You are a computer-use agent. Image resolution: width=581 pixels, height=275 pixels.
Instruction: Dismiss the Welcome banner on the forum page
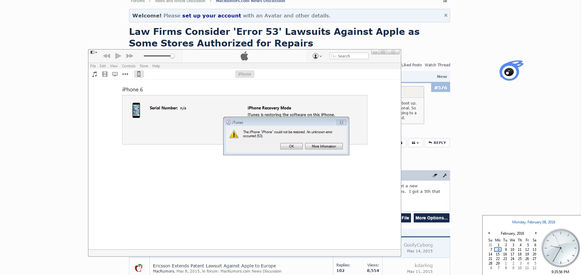point(446,15)
